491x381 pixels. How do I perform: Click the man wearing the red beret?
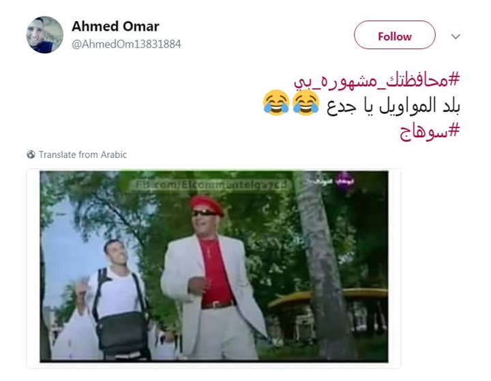[215, 279]
